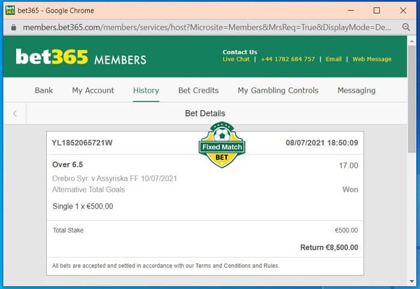Screen dimensions: 420x289
Task: Click the bet365 favicon in title bar
Action: [x=10, y=10]
